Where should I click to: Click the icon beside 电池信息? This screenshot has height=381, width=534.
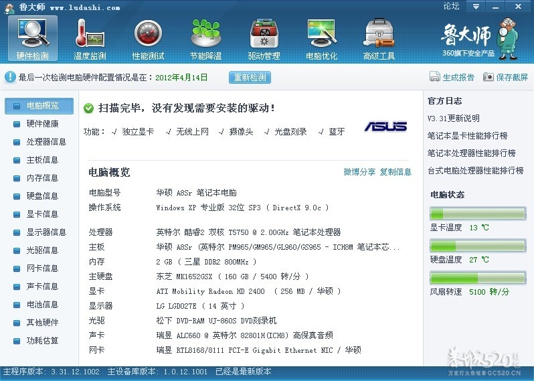(x=16, y=305)
